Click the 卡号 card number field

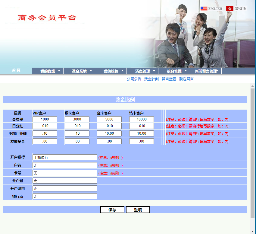click(65, 173)
